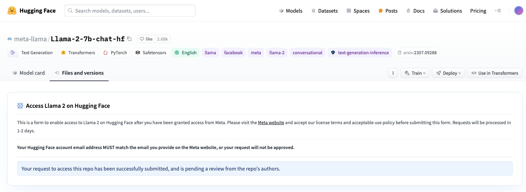Focus the search models, datasets, users field

coord(130,11)
